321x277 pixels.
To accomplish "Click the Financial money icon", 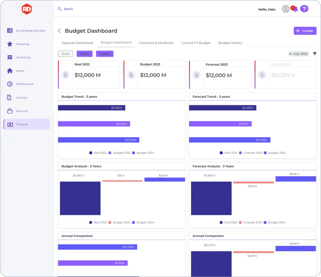I will tap(10, 124).
